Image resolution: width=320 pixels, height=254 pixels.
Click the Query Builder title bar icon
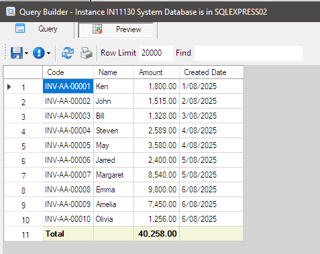[x=11, y=11]
